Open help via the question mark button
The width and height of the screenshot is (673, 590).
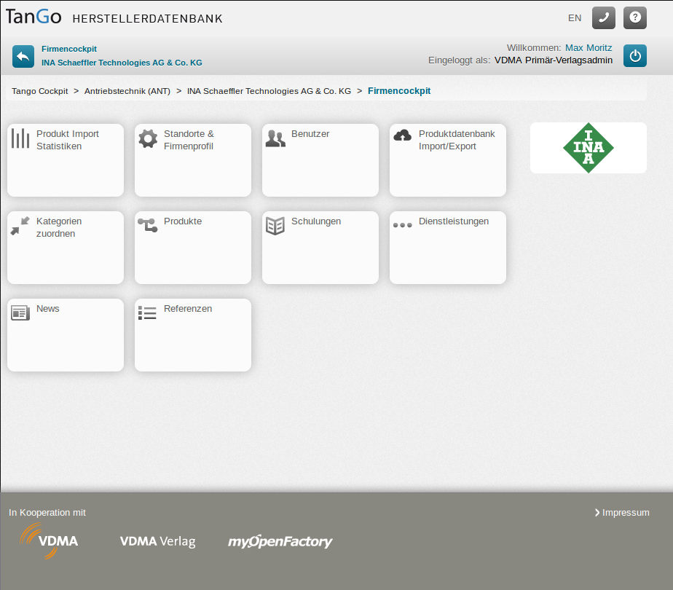[635, 17]
